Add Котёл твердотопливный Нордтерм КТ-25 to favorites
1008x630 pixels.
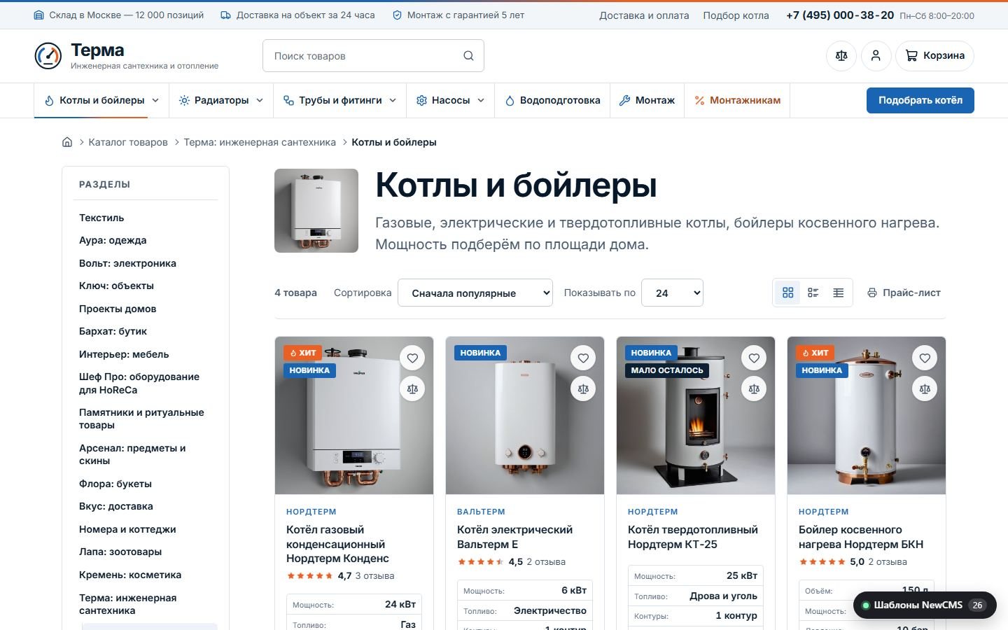click(x=754, y=358)
